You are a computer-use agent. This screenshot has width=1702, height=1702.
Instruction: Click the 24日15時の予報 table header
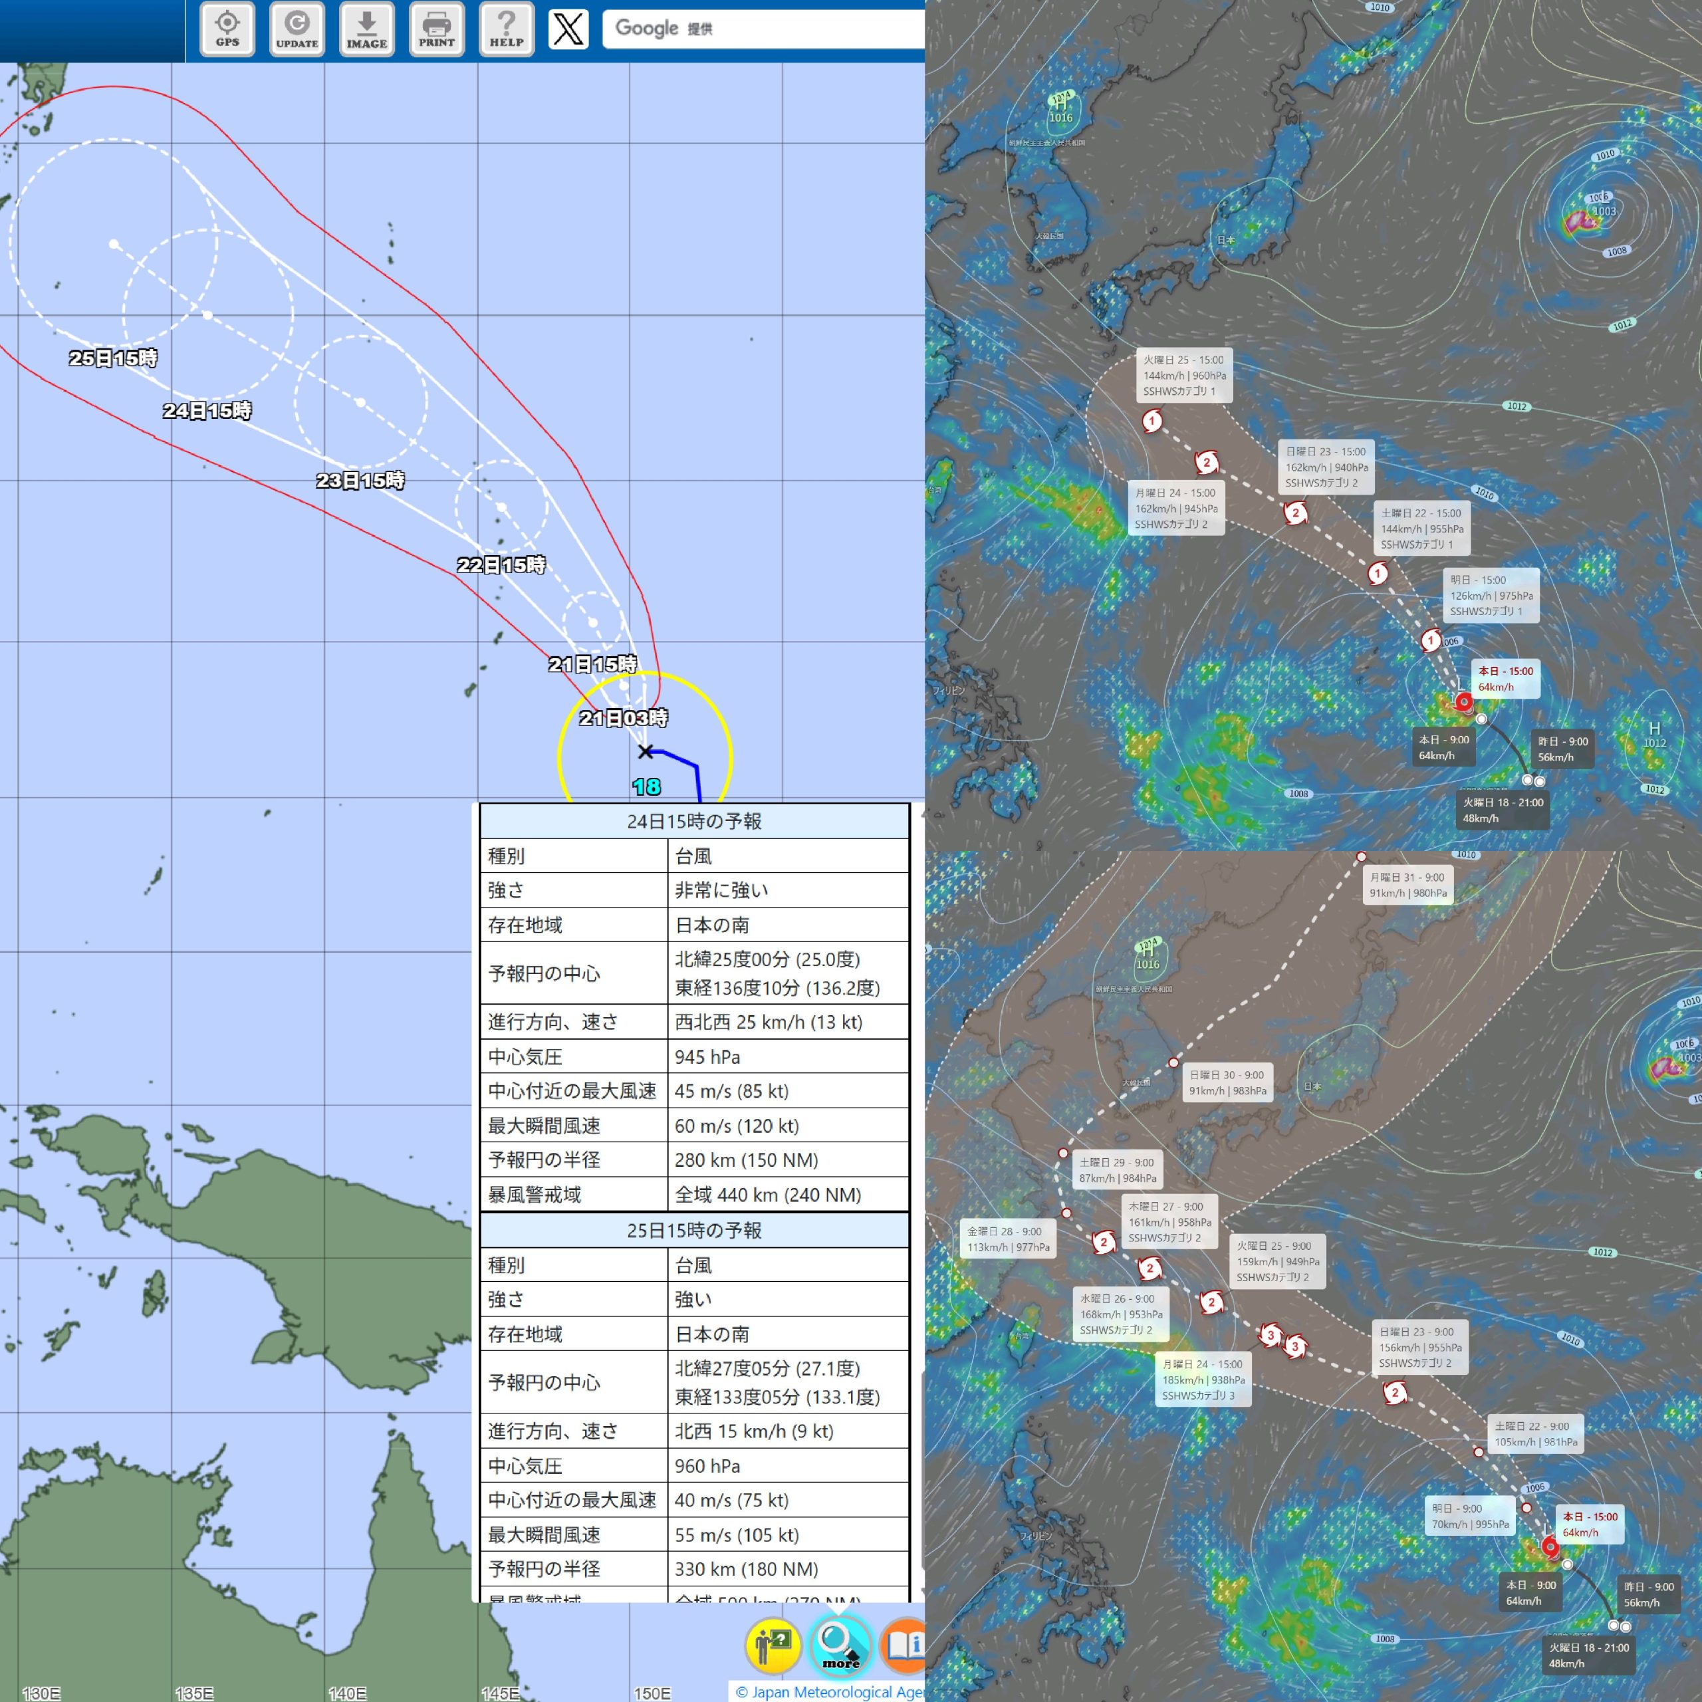click(694, 821)
